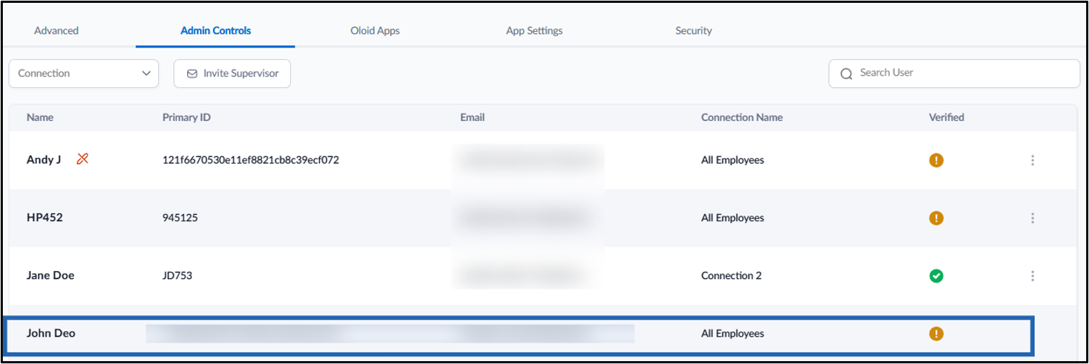Select the name John Deo

click(x=51, y=333)
